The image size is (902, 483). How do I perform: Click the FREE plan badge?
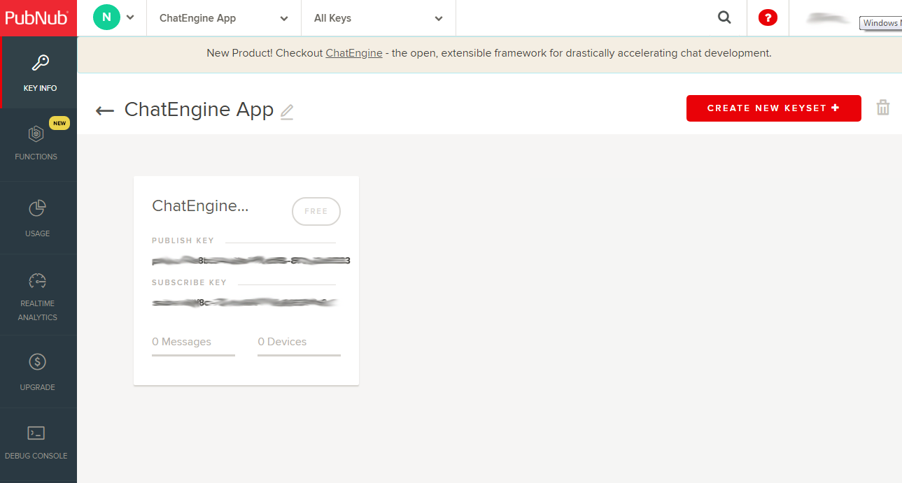(316, 211)
